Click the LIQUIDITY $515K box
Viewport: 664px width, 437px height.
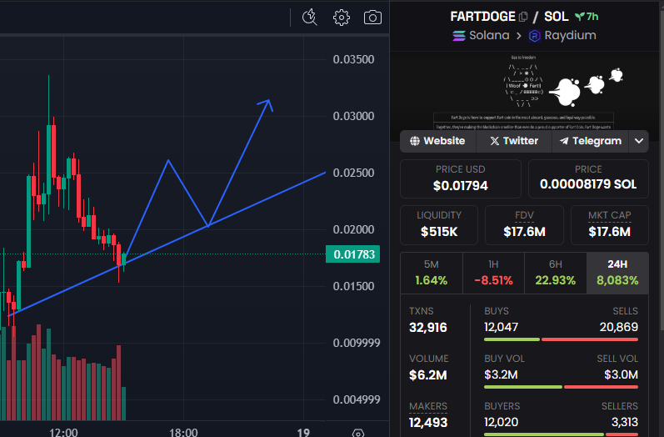click(x=439, y=225)
